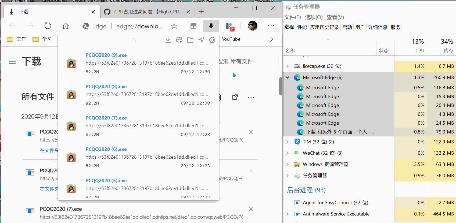The width and height of the screenshot is (456, 223).
Task: Click the Edge refresh button
Action: [48, 26]
